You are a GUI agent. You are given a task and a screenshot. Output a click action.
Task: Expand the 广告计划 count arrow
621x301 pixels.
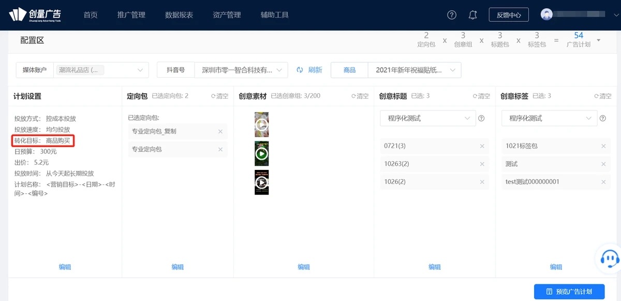point(599,40)
